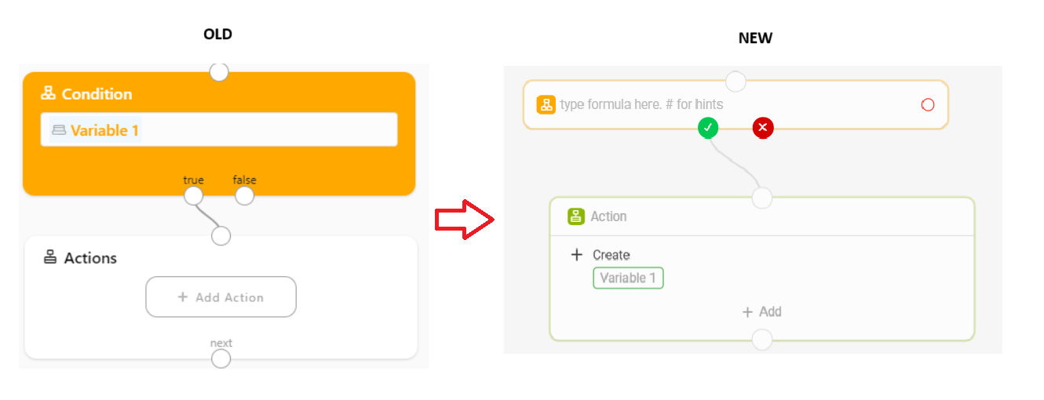Click the Condition header icon in old node

(48, 93)
